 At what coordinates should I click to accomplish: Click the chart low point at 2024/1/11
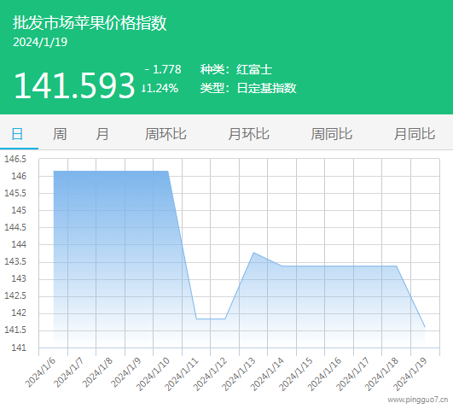(196, 318)
